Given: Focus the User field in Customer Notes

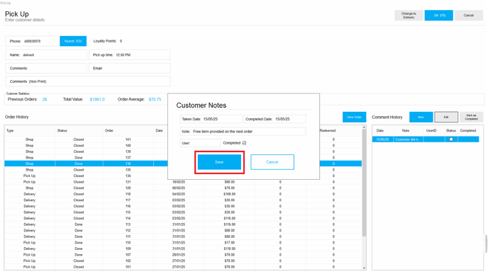Looking at the screenshot, I should 200,143.
